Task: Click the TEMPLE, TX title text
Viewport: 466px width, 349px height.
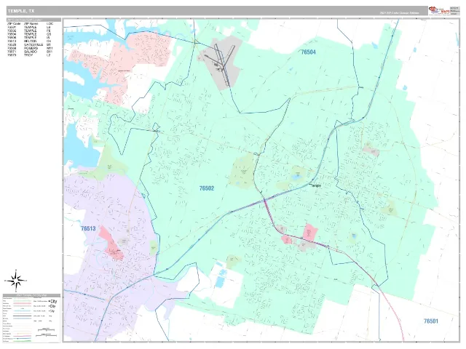Action: (x=21, y=11)
